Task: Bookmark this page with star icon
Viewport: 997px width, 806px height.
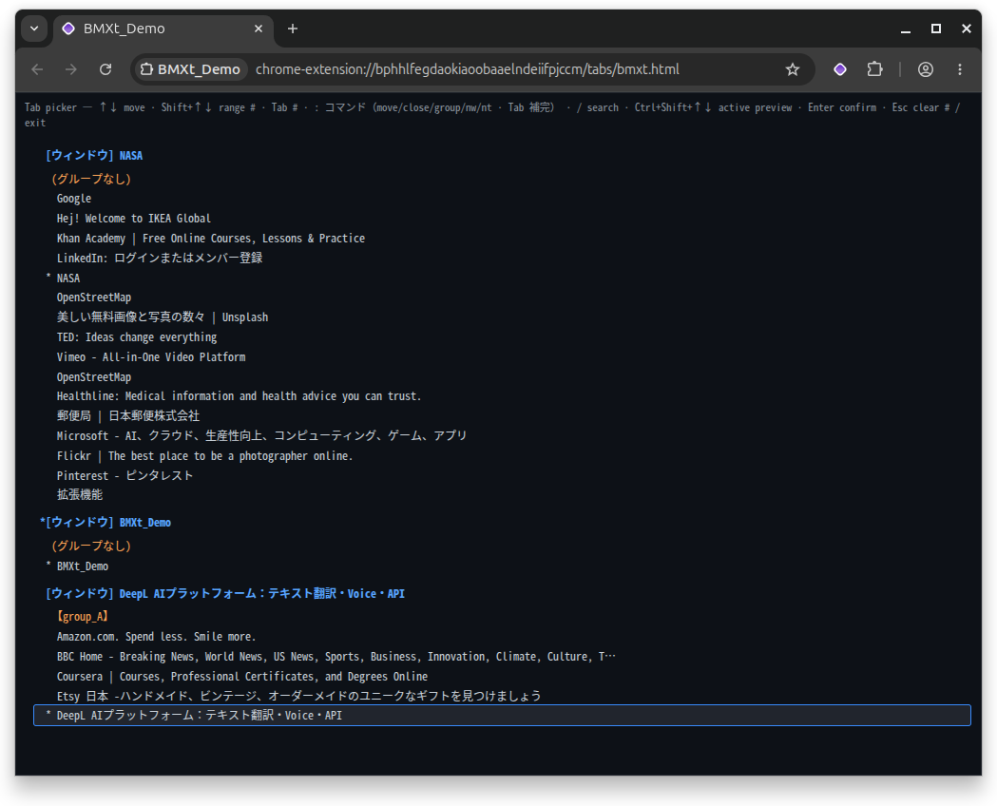Action: click(793, 69)
